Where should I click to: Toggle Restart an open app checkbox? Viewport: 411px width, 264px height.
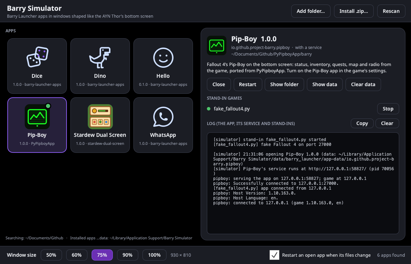[274, 255]
